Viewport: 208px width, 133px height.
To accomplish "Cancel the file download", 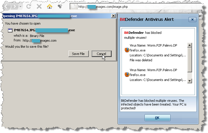I will tap(102, 54).
